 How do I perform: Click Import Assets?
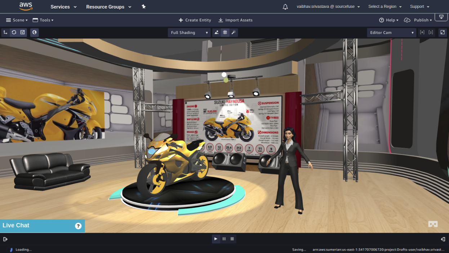(235, 20)
